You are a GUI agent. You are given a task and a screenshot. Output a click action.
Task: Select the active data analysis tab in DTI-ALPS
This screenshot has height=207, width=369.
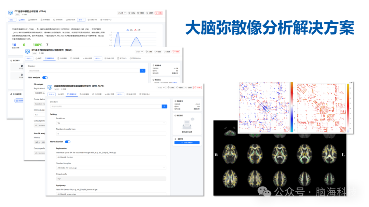tap(72, 94)
